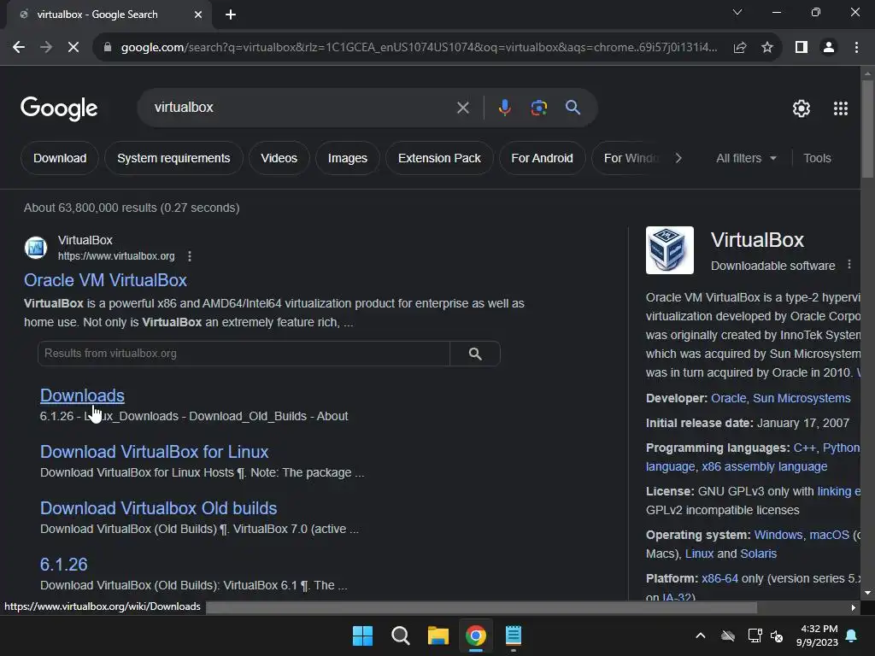The height and width of the screenshot is (656, 875).
Task: Click the site search magnifier button
Action: click(475, 354)
